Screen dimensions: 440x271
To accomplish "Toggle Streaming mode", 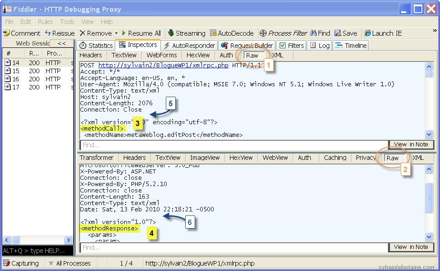I will click(x=187, y=33).
